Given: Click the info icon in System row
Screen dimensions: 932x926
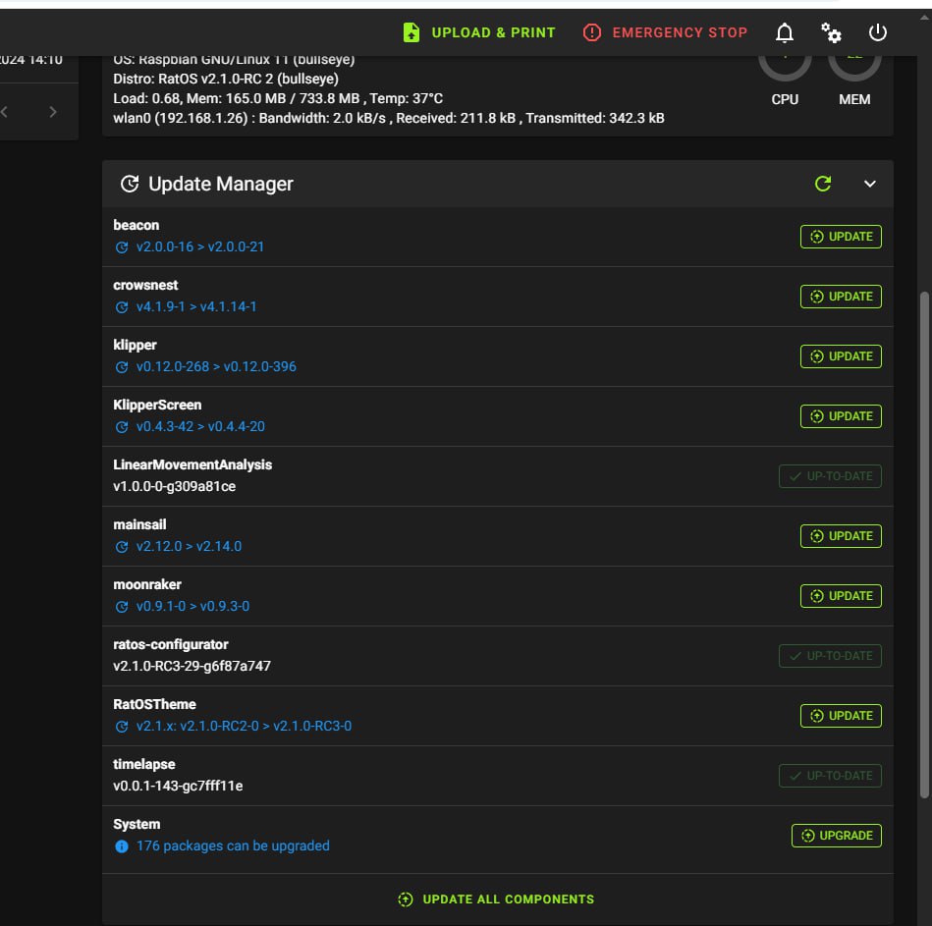Looking at the screenshot, I should coord(122,846).
